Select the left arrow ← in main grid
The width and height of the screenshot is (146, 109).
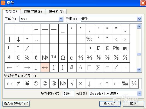(x=9, y=67)
